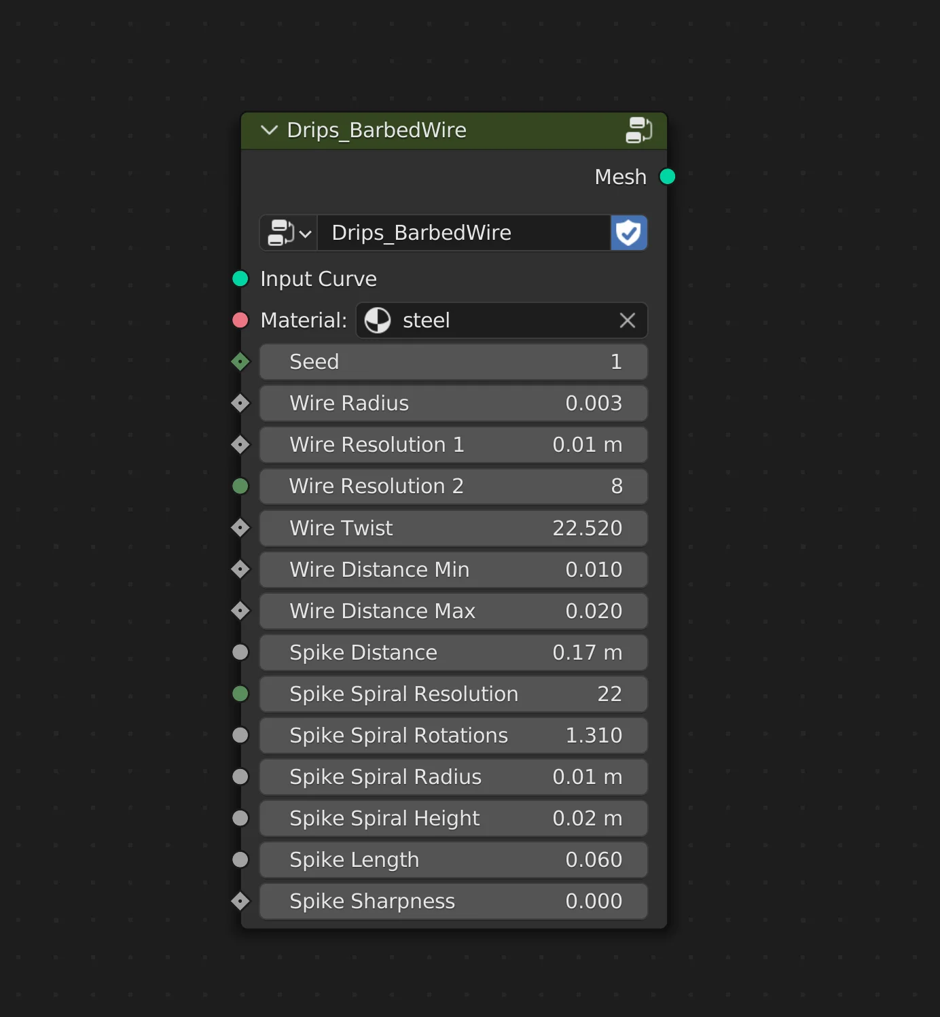Click the Mesh output socket
The image size is (940, 1017).
(x=668, y=176)
